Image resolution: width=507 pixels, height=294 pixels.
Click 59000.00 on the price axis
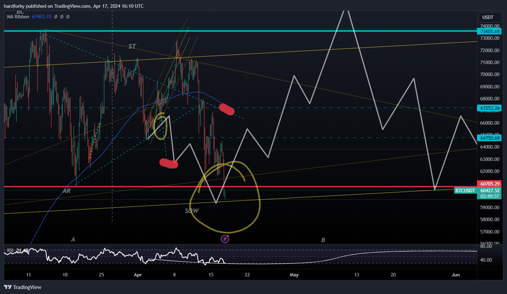tap(489, 207)
